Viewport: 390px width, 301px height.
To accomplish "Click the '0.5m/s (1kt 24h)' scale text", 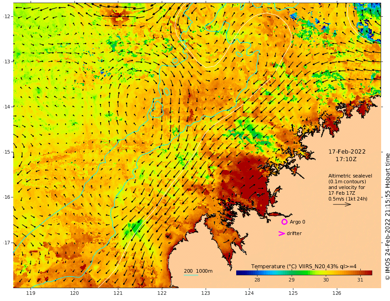I will pyautogui.click(x=348, y=199).
